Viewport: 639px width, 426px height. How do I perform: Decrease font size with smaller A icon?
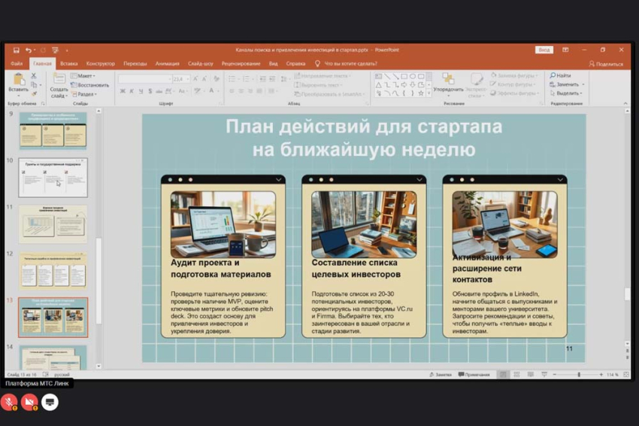click(x=204, y=79)
